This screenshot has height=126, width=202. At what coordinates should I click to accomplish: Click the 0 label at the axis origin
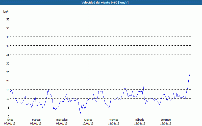(x=8, y=116)
